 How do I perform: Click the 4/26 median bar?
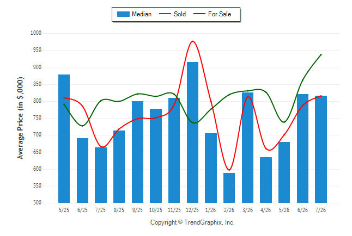[x=266, y=180]
